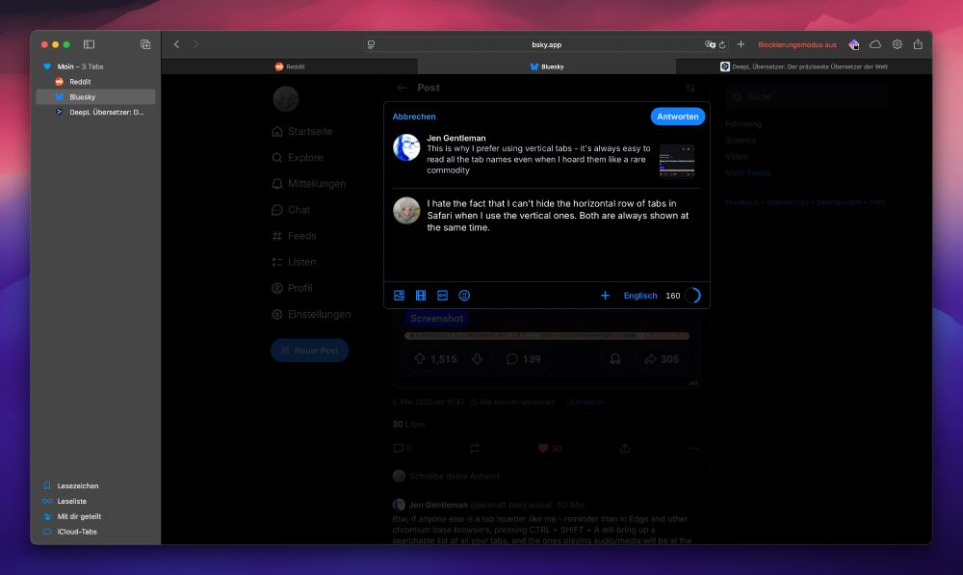Viewport: 963px width, 575px height.
Task: Click the Schreibe deine Antwort field
Action: (x=546, y=476)
